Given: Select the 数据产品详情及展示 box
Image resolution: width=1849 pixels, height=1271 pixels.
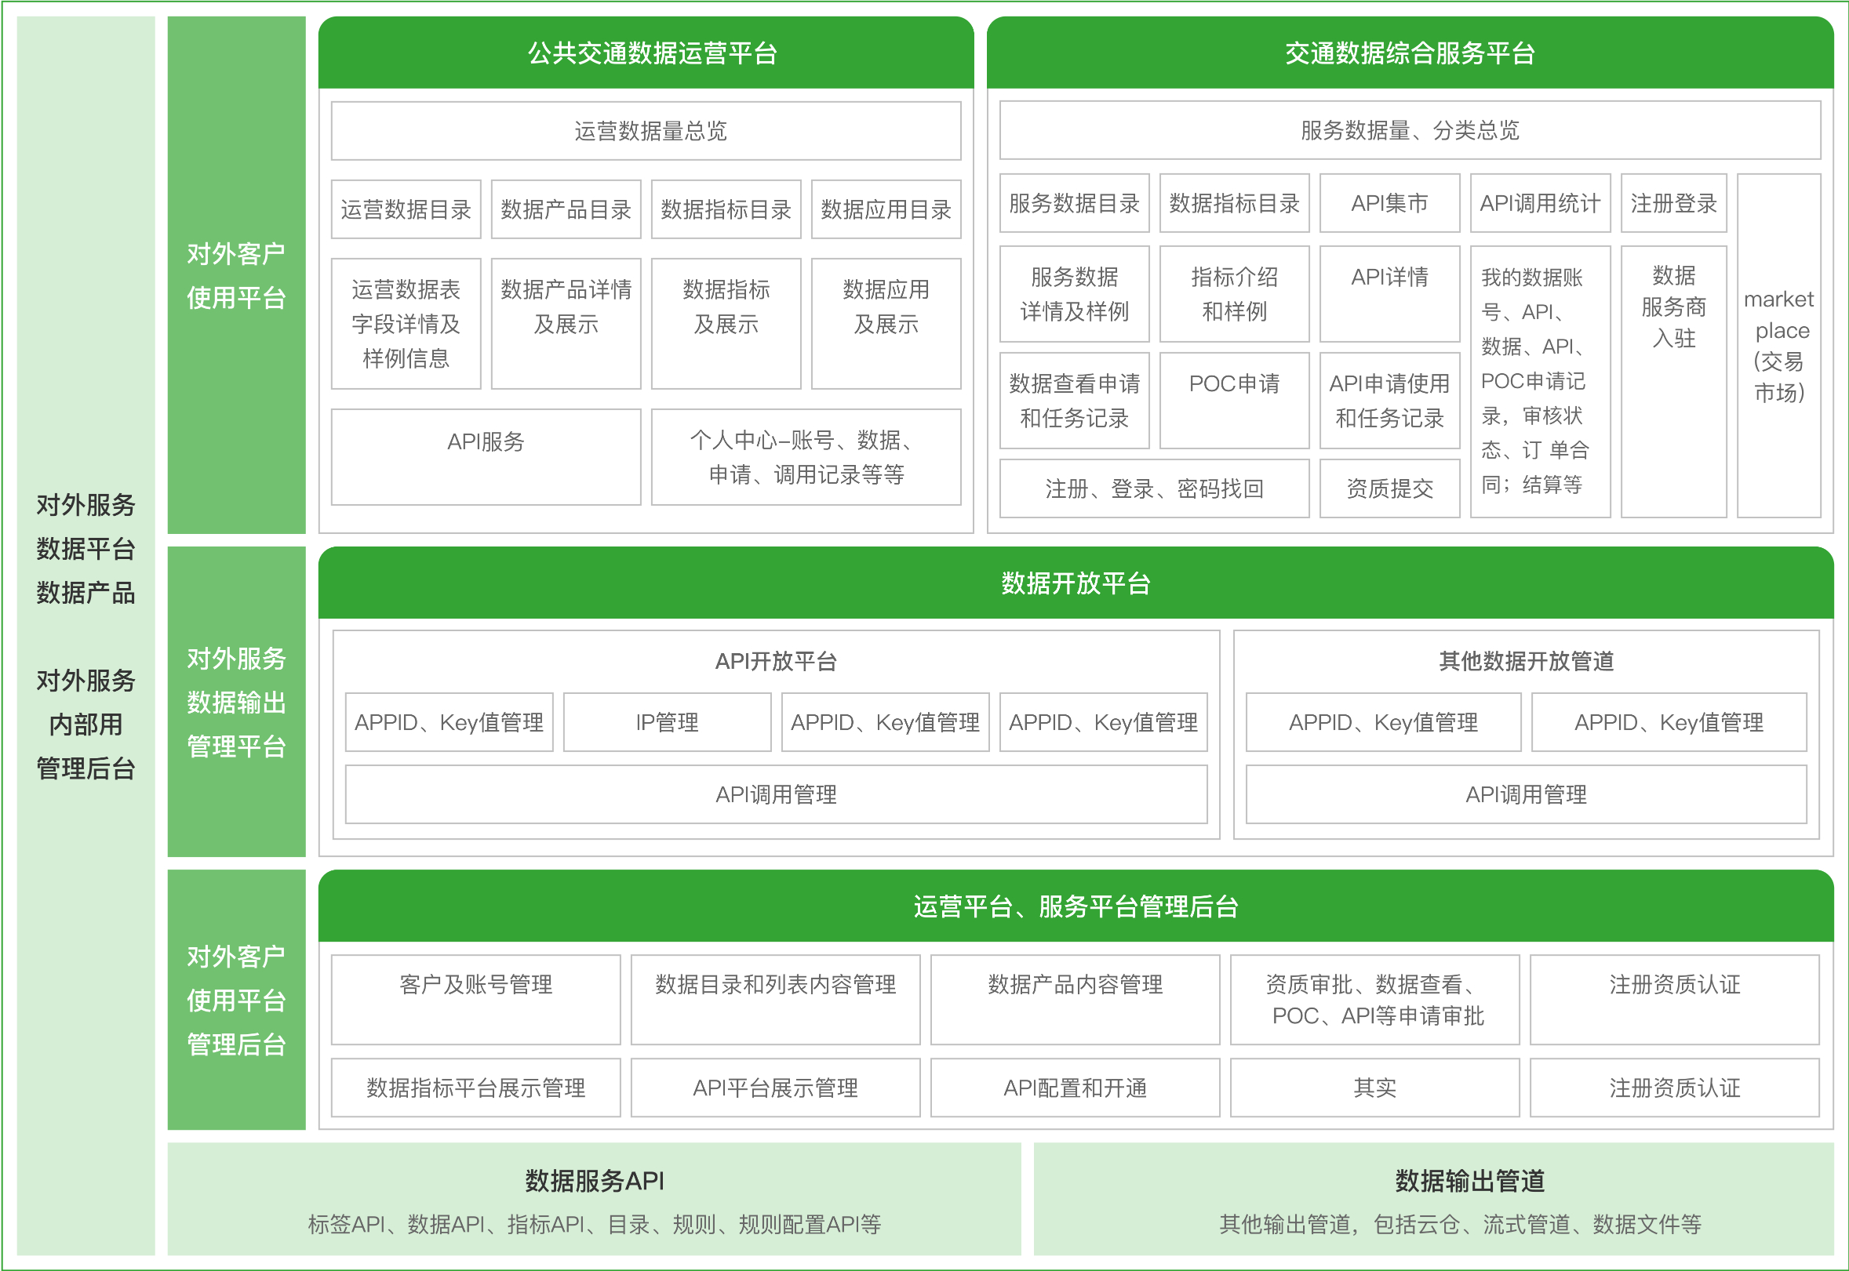Looking at the screenshot, I should [566, 323].
